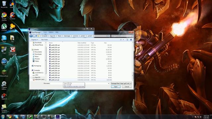Open the recent pages dropdown beside Forward arrow

tap(36, 36)
